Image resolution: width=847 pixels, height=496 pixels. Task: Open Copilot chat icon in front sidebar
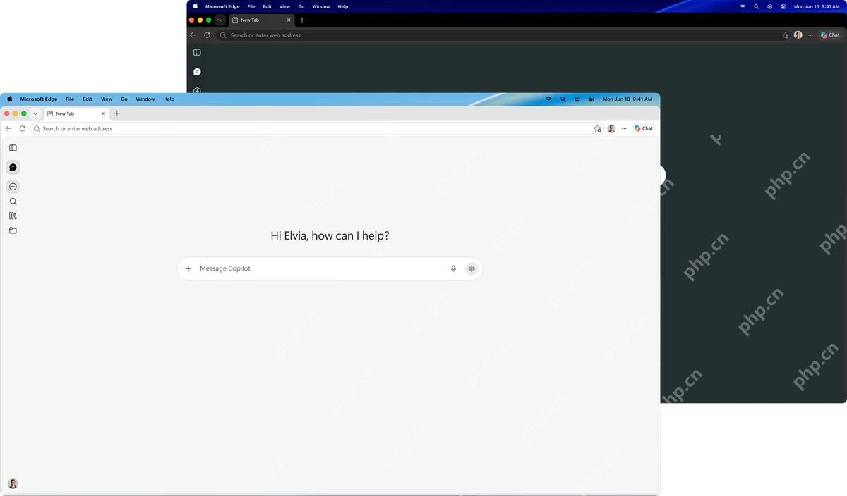tap(13, 167)
